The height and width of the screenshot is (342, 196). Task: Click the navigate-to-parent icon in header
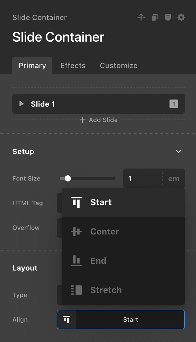click(x=141, y=18)
